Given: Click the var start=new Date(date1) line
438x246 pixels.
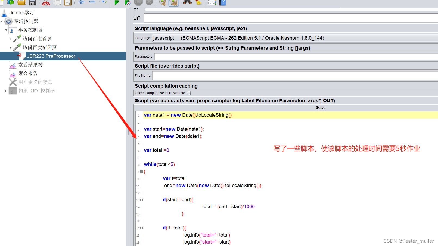Looking at the screenshot, I should tap(174, 129).
